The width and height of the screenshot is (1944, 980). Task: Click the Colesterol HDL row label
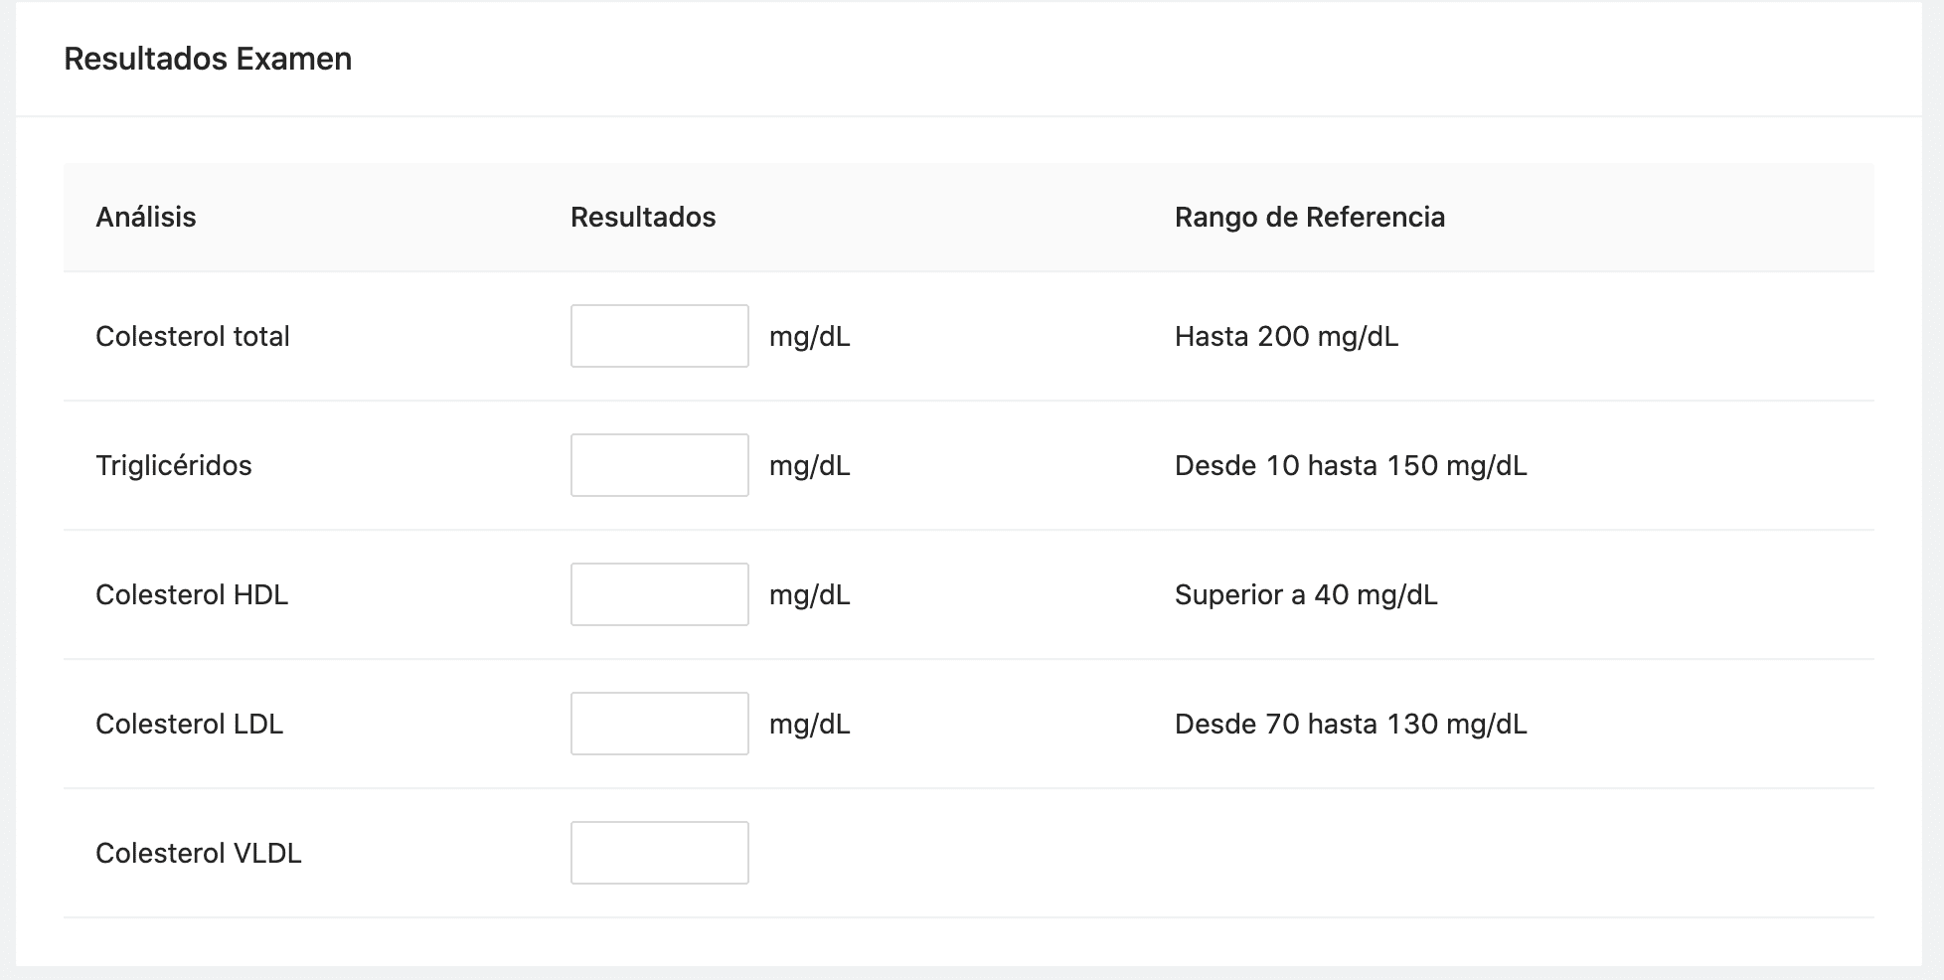click(191, 594)
